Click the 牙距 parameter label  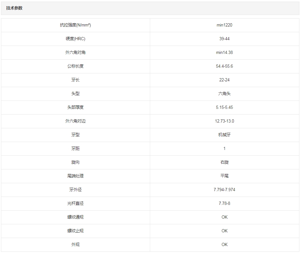click(x=75, y=149)
